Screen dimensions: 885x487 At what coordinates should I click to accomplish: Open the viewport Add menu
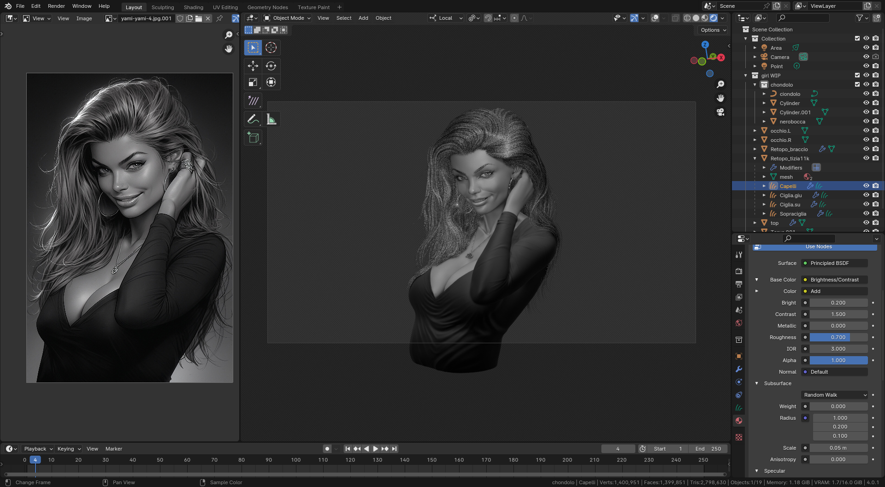click(x=363, y=18)
